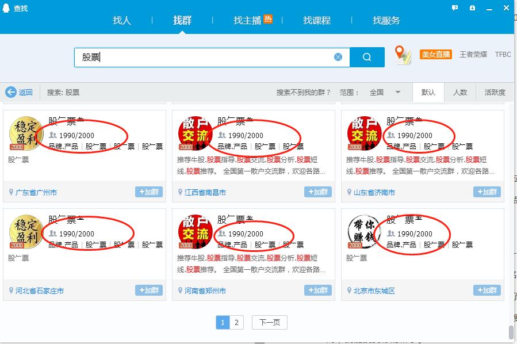Switch to the 找主播 tab
This screenshot has height=344, width=517.
pos(250,20)
